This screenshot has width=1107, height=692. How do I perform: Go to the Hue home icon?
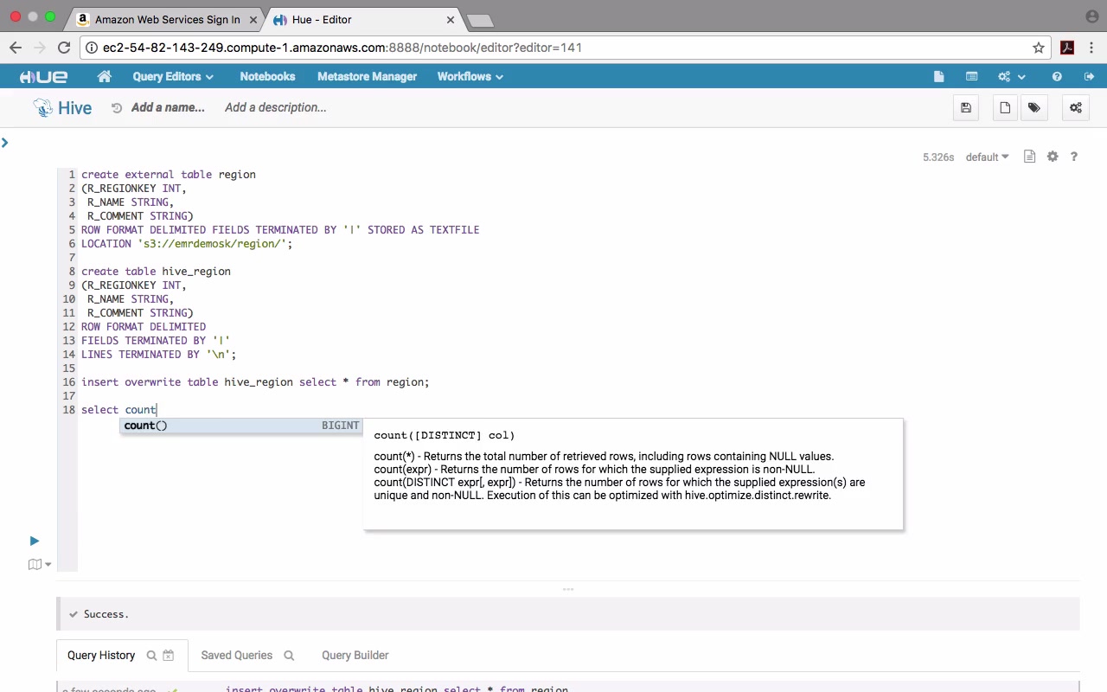coord(105,77)
